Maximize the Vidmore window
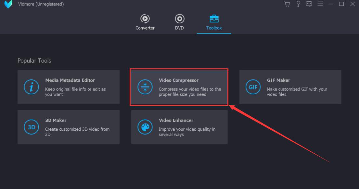The width and height of the screenshot is (359, 189). [x=341, y=4]
